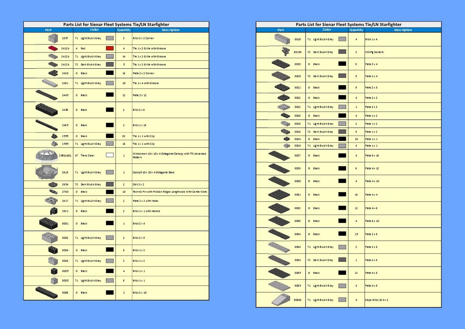Image resolution: width=465 pixels, height=329 pixels.
Task: Click the "Minifig Sextant" description
Action: click(374, 52)
